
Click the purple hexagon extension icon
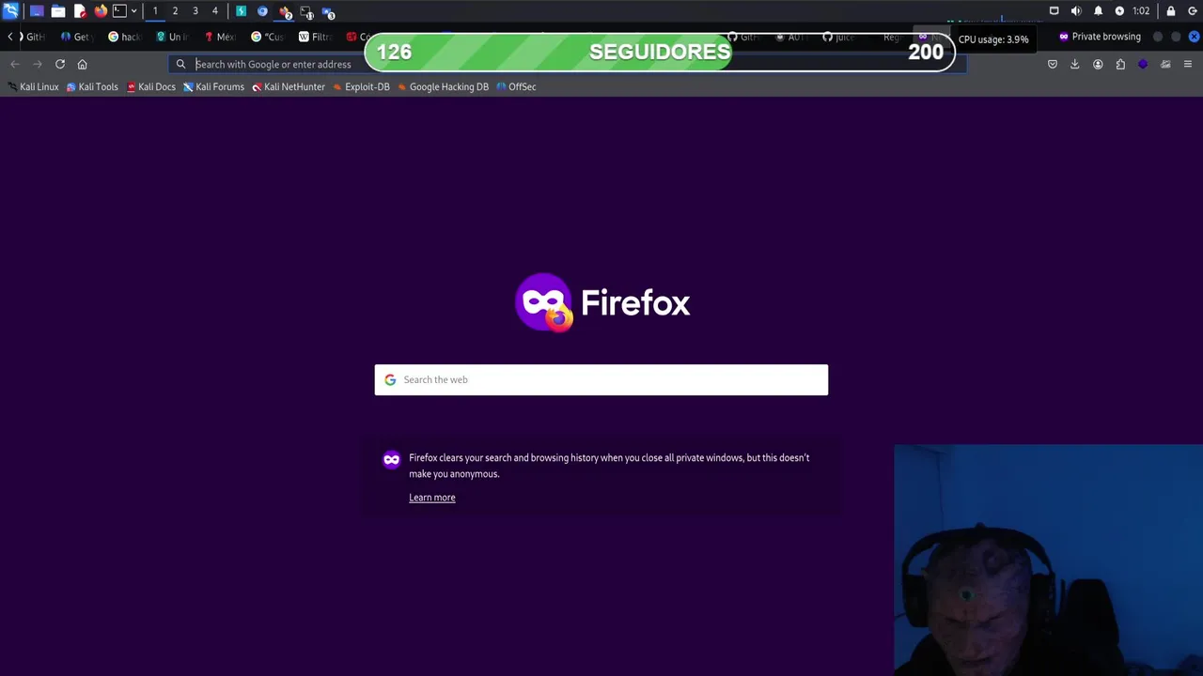tap(1143, 64)
